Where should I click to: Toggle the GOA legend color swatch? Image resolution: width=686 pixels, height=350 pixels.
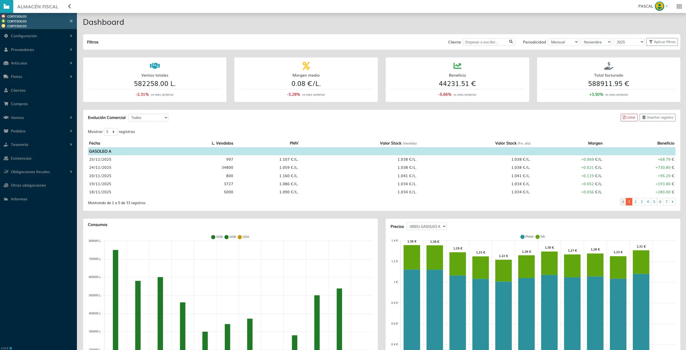click(x=240, y=237)
